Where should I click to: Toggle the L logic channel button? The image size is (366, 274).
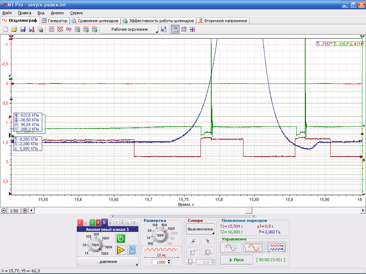[x=128, y=223]
